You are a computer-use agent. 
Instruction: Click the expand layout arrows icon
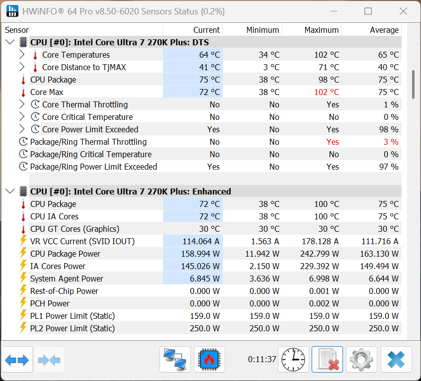17,360
